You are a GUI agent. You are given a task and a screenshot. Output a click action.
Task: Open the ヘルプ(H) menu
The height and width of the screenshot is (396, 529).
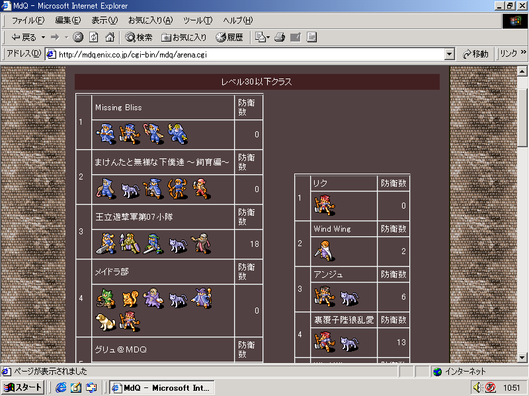237,20
